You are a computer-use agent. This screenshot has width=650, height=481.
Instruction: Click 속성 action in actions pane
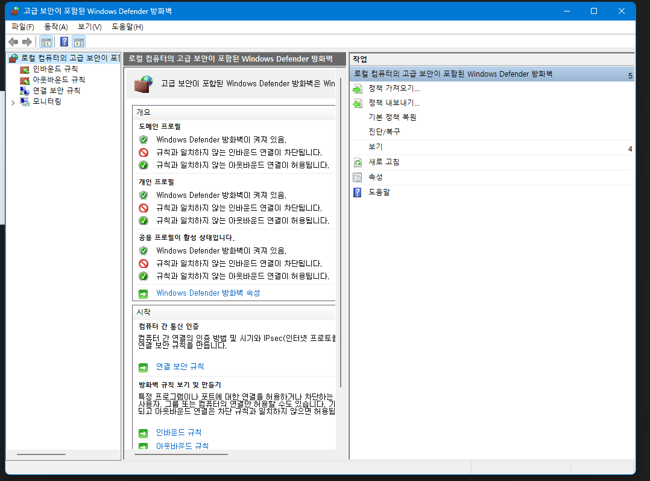tap(376, 177)
